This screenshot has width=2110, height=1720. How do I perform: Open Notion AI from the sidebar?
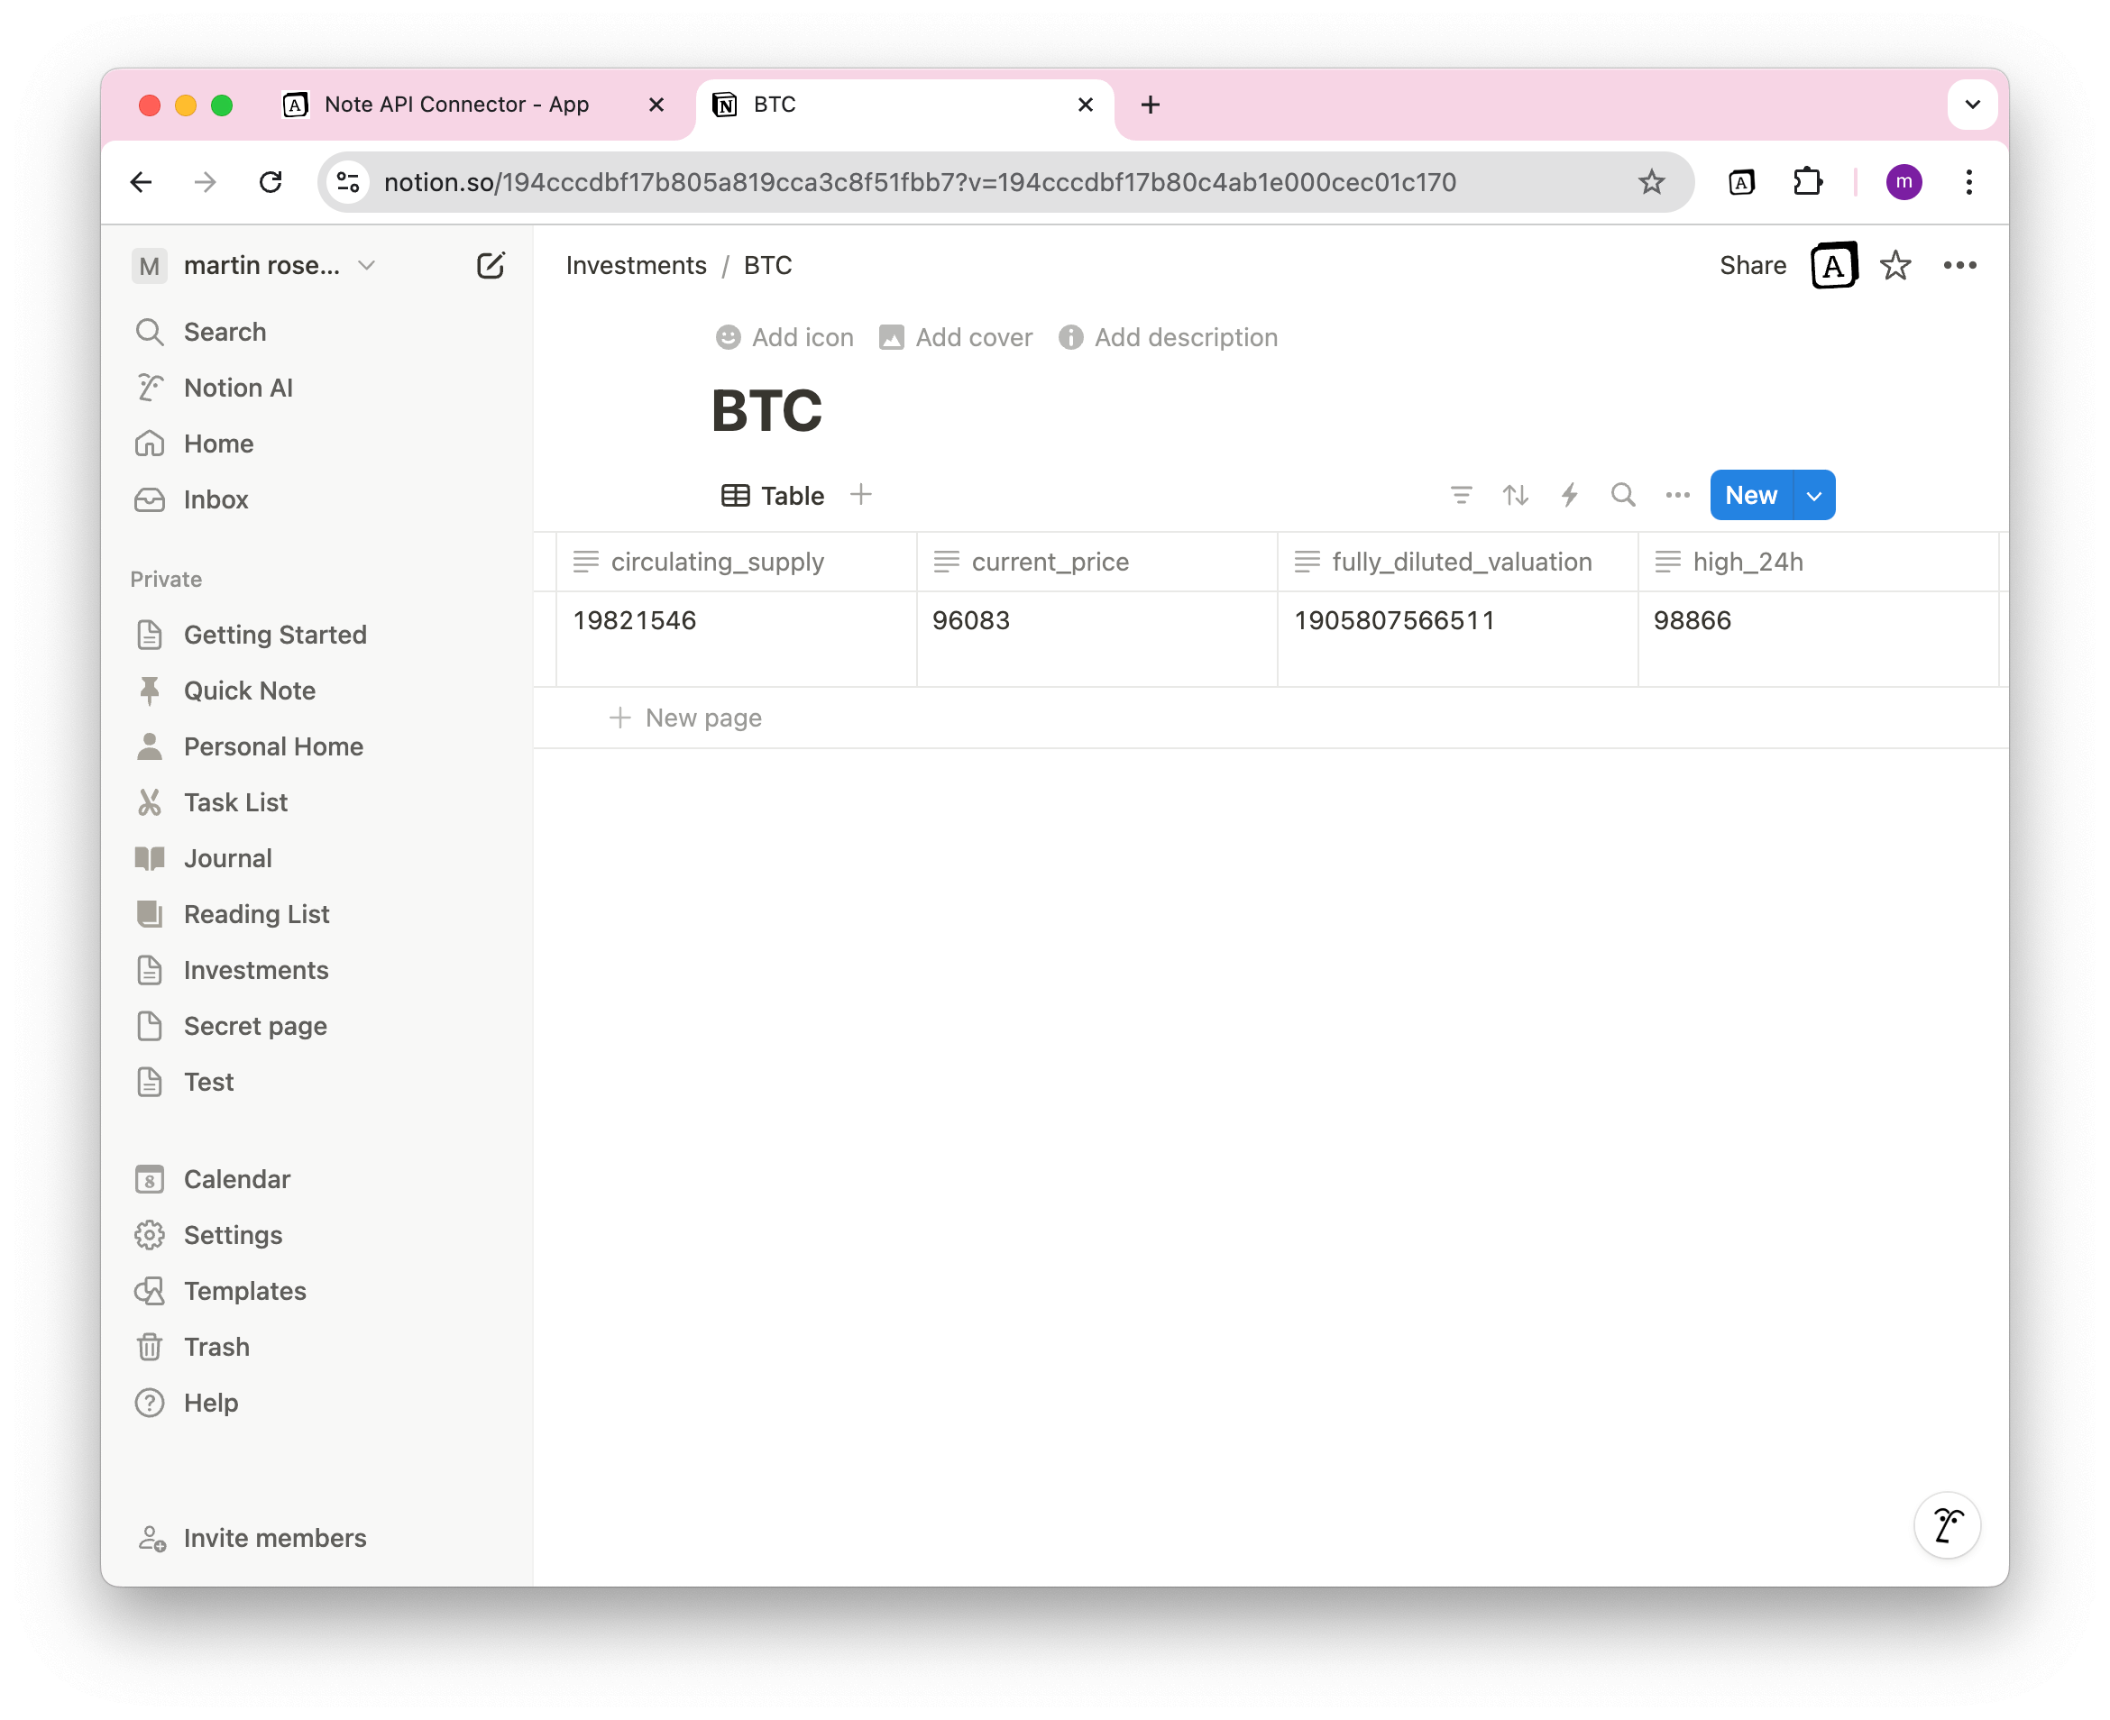237,388
